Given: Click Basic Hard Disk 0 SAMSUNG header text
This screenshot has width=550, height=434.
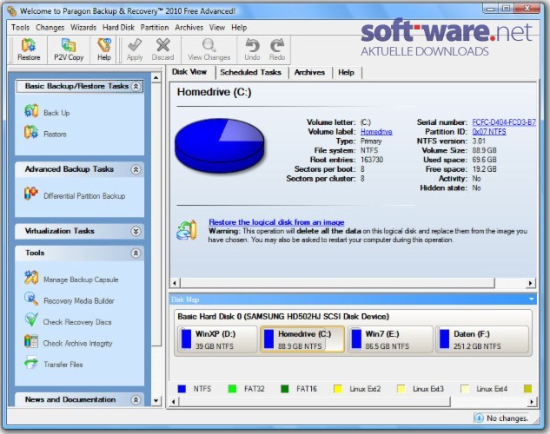Looking at the screenshot, I should point(283,316).
